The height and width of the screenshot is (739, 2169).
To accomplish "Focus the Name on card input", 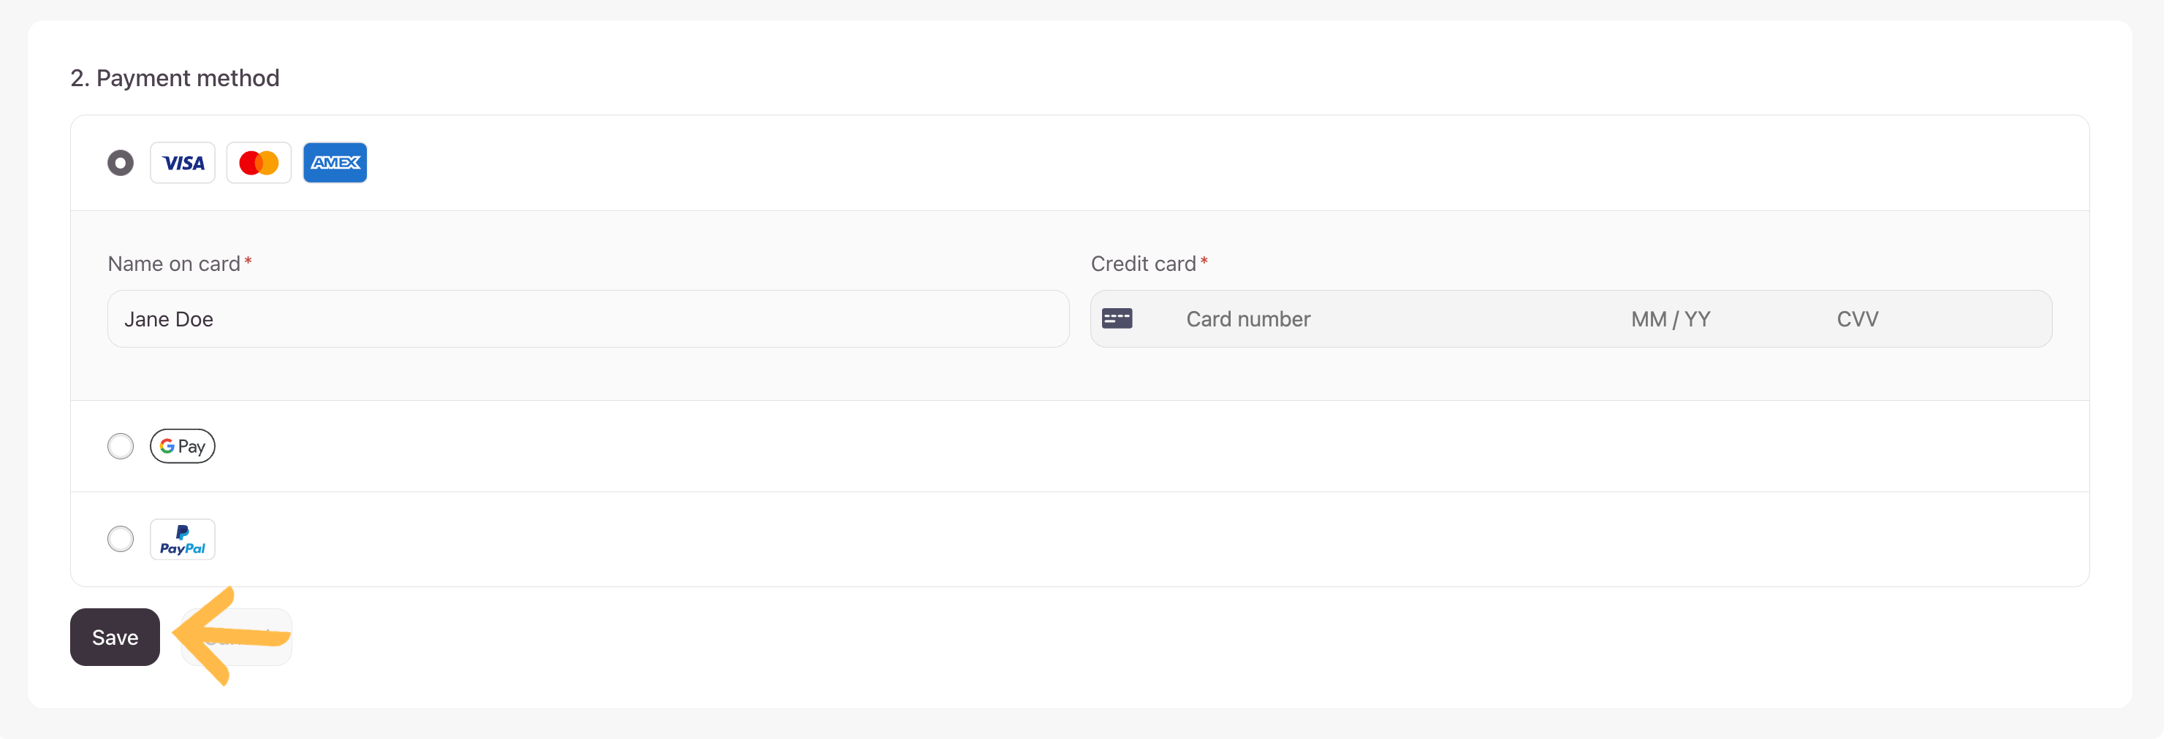I will [x=588, y=319].
